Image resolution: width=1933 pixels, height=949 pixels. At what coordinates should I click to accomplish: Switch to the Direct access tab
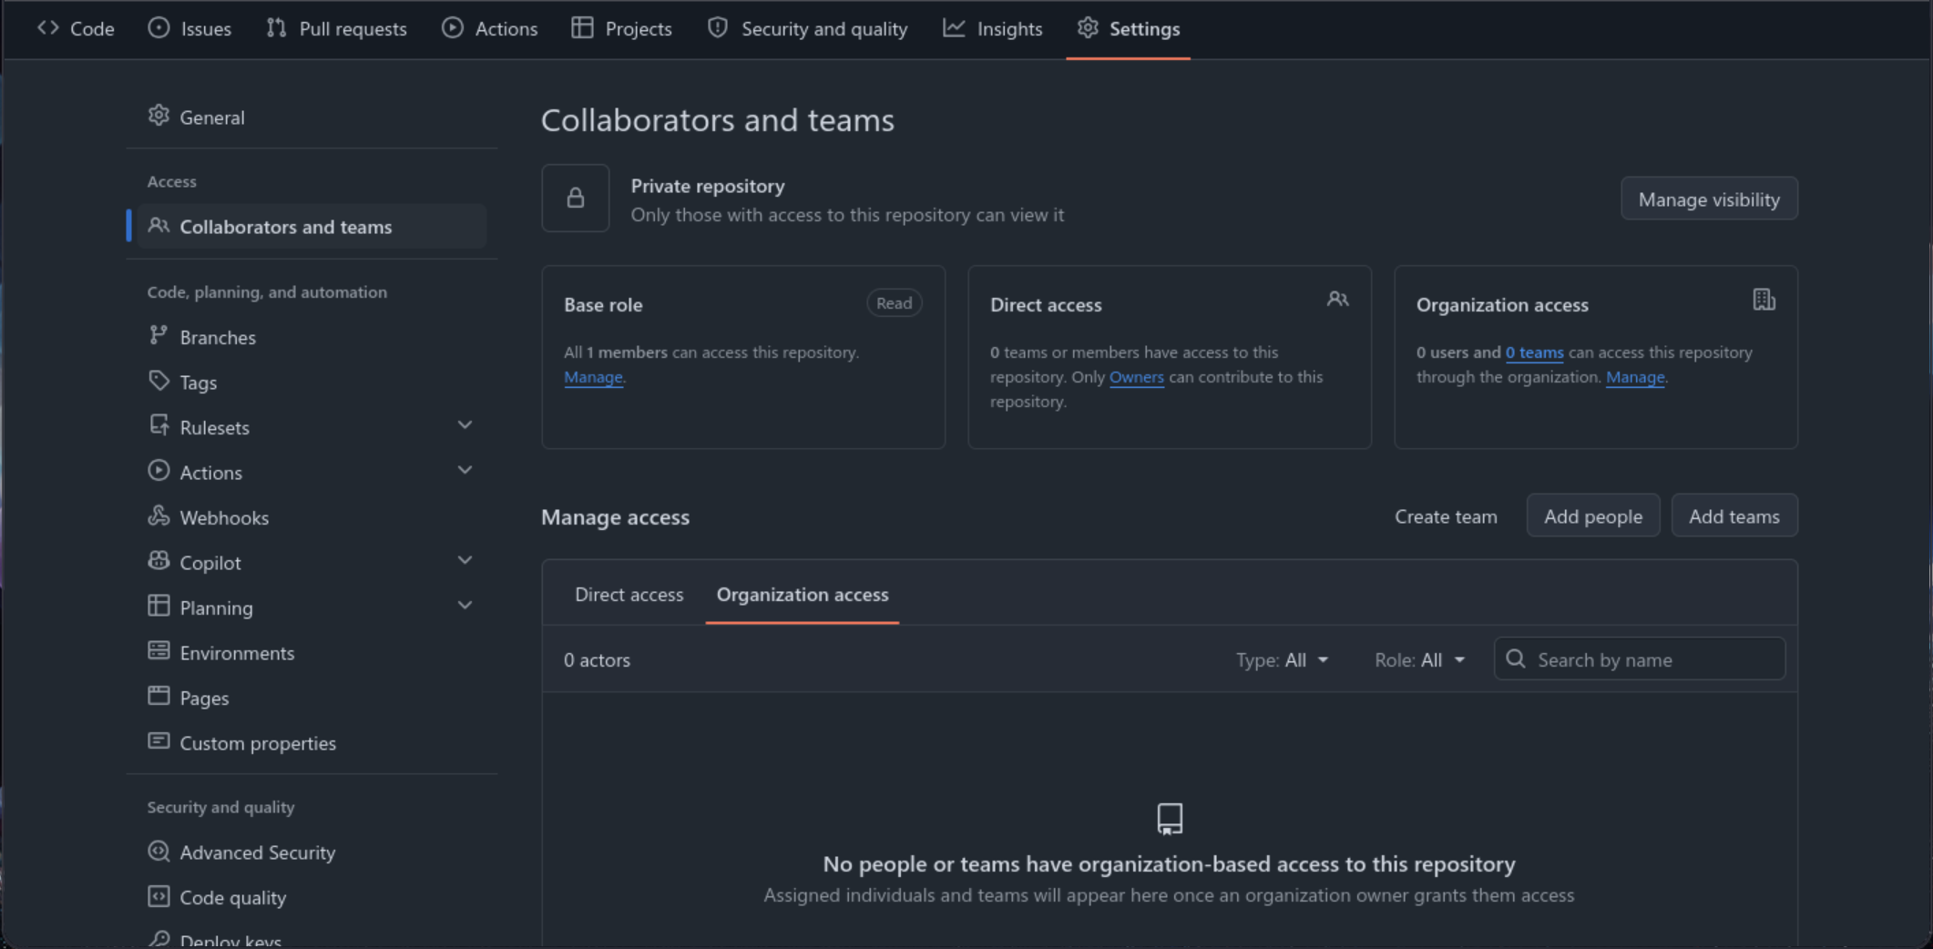pos(629,595)
